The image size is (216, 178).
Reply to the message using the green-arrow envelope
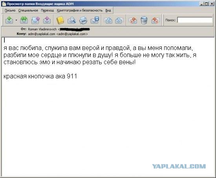[9, 20]
